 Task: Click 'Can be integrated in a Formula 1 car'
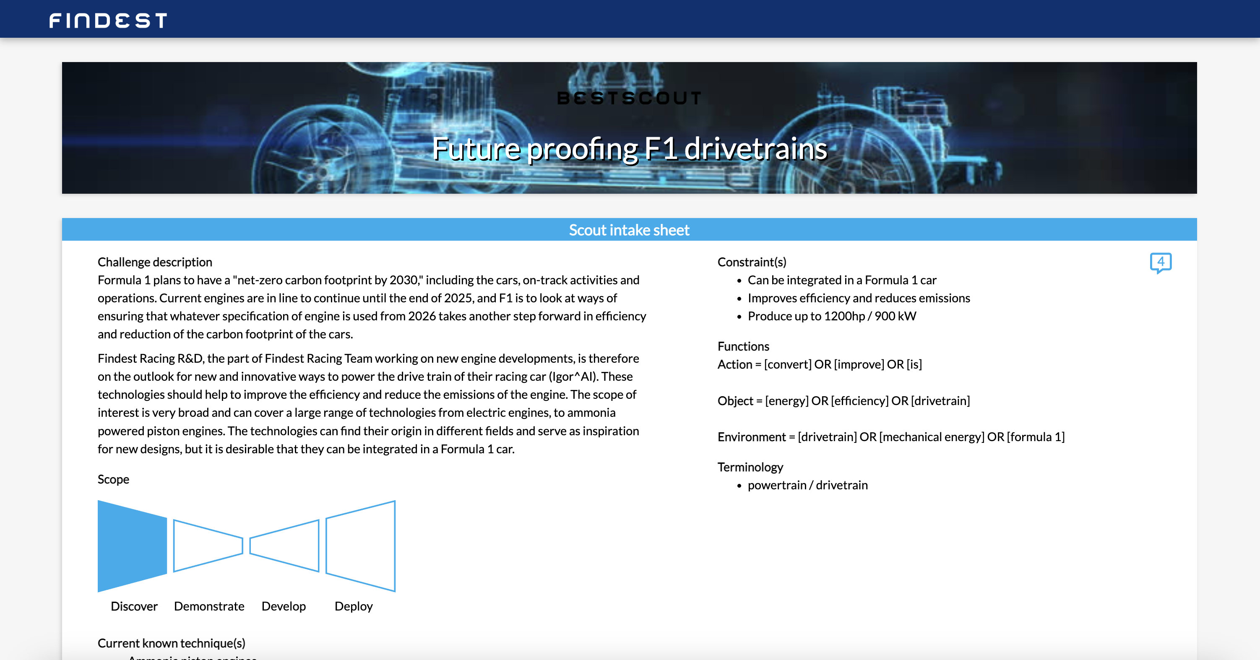(842, 280)
